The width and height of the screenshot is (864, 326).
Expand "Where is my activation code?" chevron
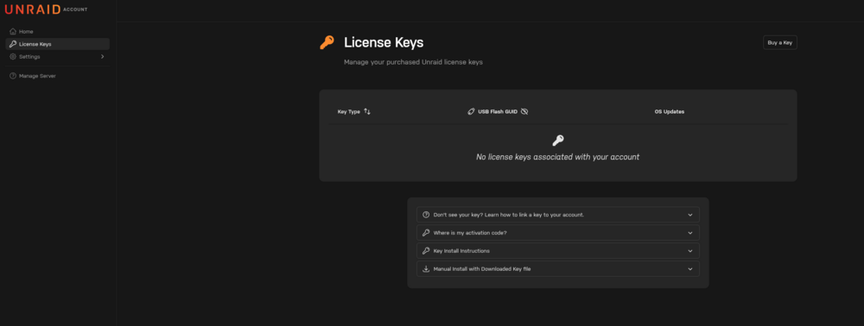point(690,233)
